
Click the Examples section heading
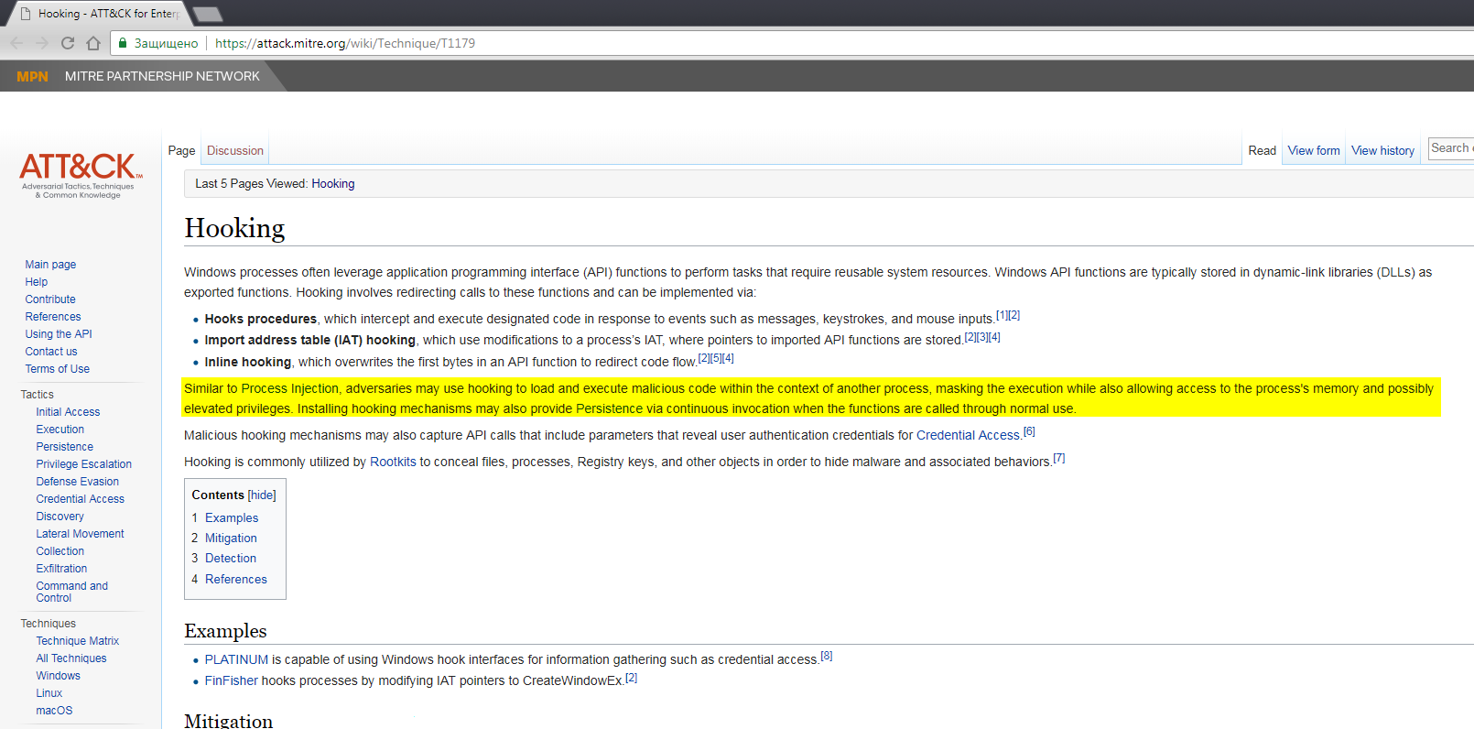(x=225, y=631)
